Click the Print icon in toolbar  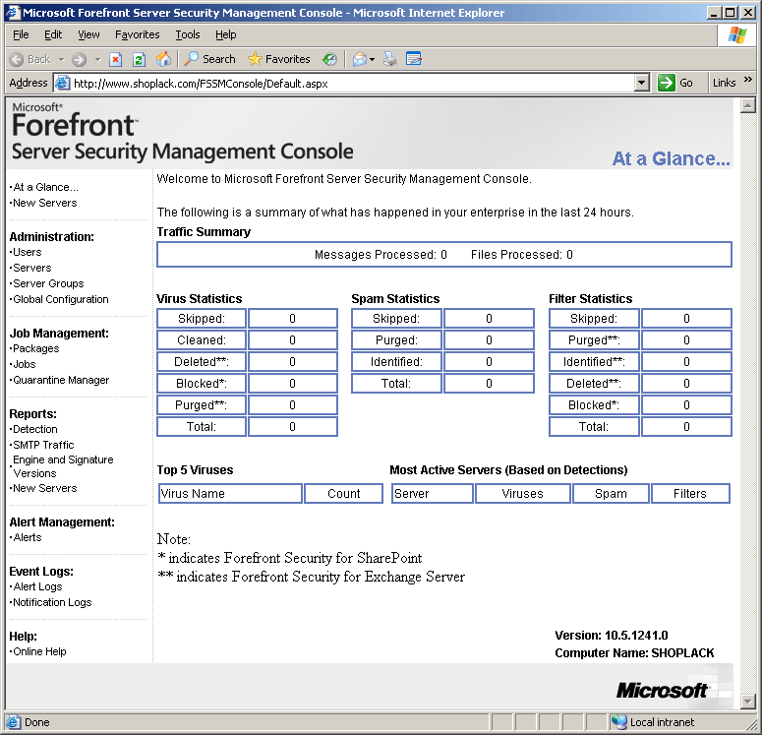(389, 59)
